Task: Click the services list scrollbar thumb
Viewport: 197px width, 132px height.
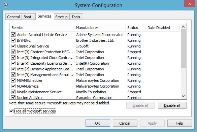Action: pyautogui.click(x=183, y=49)
